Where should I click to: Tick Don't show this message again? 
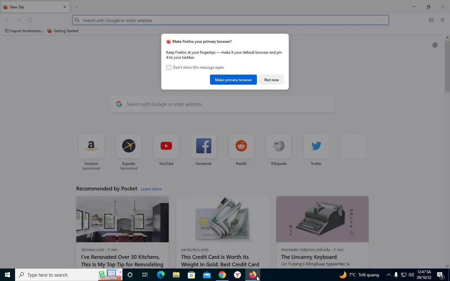click(x=169, y=67)
